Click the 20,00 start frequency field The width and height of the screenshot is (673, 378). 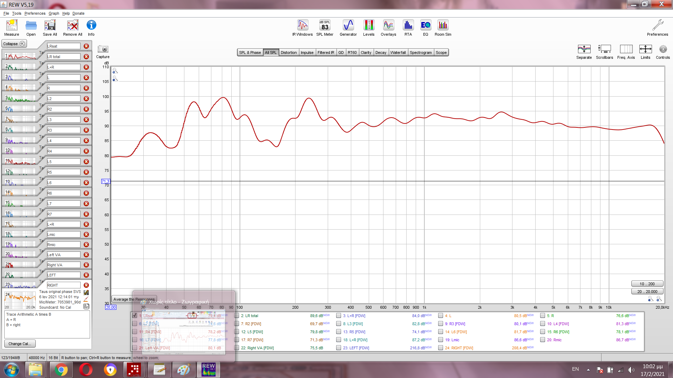111,307
